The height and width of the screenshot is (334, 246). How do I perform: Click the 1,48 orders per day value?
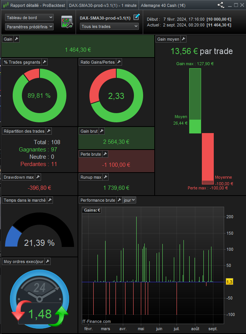click(40, 314)
